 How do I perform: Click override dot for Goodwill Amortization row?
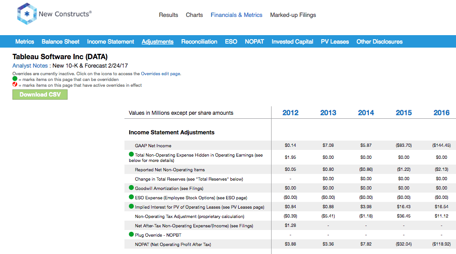[x=131, y=188]
